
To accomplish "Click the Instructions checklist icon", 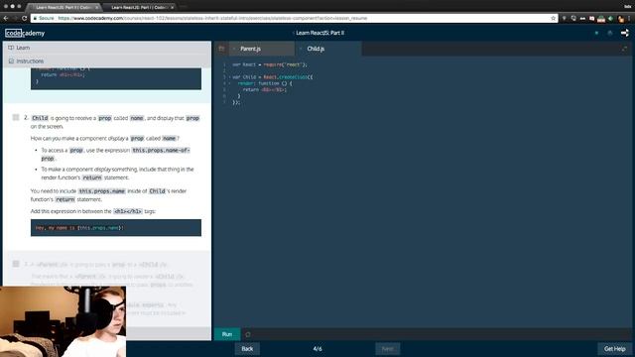I will coord(11,61).
